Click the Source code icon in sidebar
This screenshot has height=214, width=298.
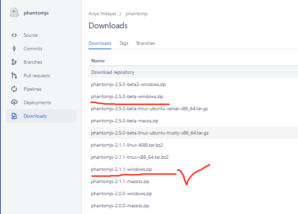click(14, 35)
